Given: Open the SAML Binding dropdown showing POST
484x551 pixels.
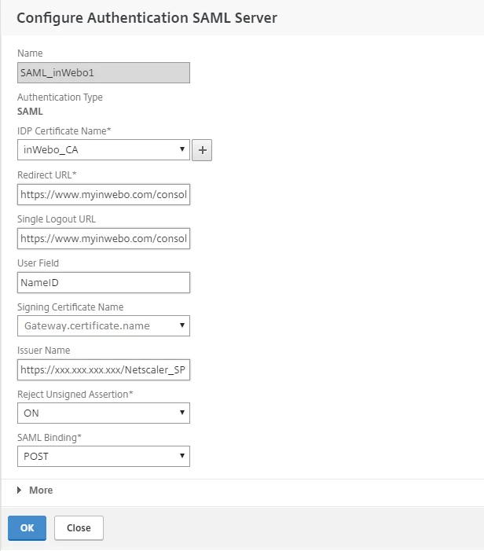Looking at the screenshot, I should coord(103,455).
